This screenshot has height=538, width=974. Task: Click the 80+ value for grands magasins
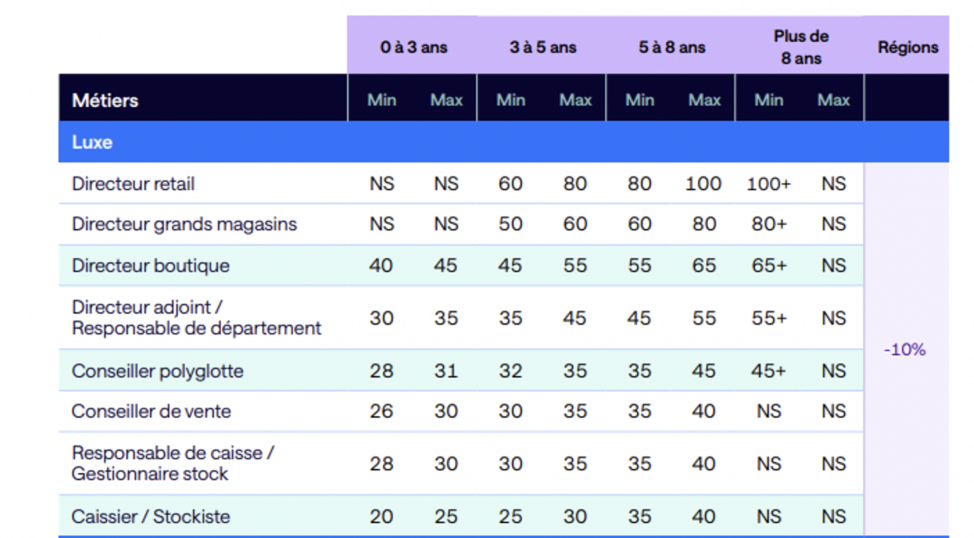(x=769, y=224)
